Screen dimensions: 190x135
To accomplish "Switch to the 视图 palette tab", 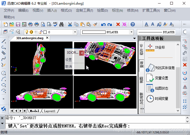I will [x=141, y=80].
